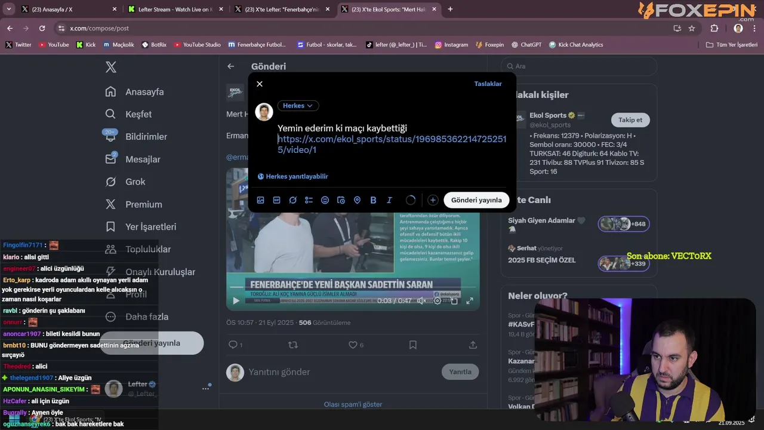This screenshot has height=430, width=764.
Task: Open Keşfet in the sidebar
Action: [128, 114]
